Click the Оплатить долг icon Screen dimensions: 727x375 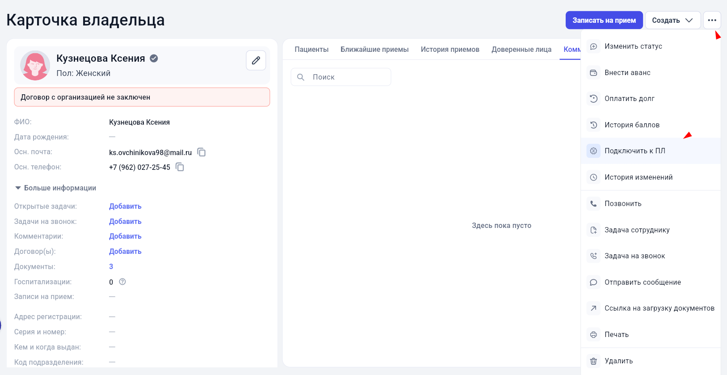click(x=593, y=99)
